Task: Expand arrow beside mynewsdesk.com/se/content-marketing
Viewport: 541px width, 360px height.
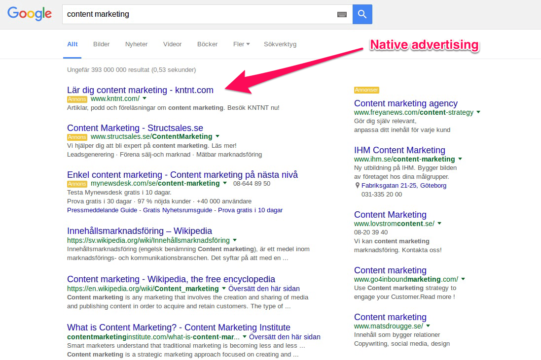Action: [225, 183]
